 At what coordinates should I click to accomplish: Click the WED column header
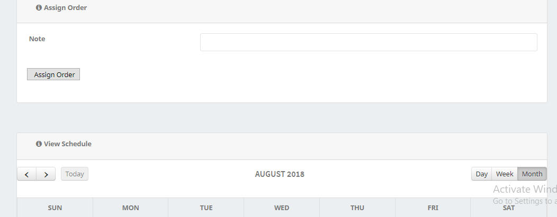282,208
